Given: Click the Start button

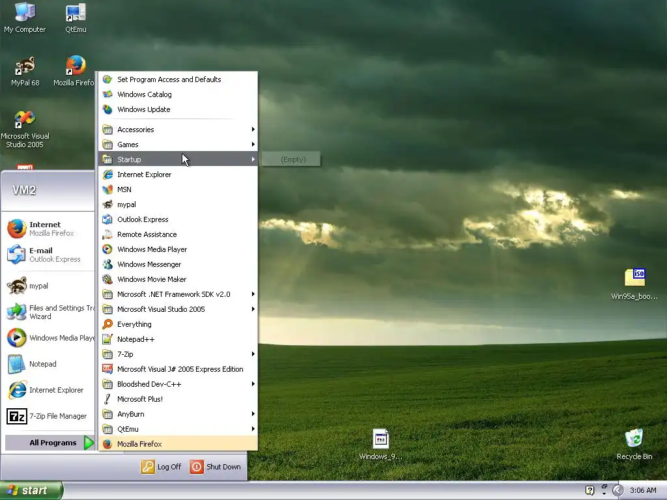Looking at the screenshot, I should click(x=31, y=490).
